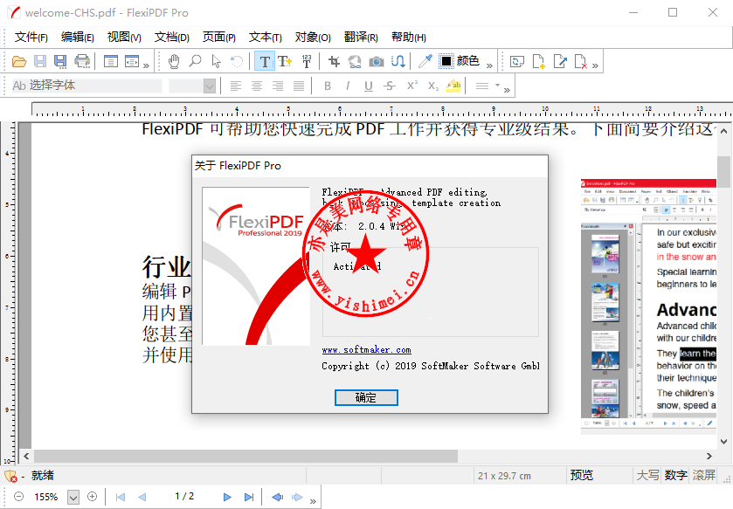
Task: Expand navigation toolbar overflow chevron
Action: [313, 501]
